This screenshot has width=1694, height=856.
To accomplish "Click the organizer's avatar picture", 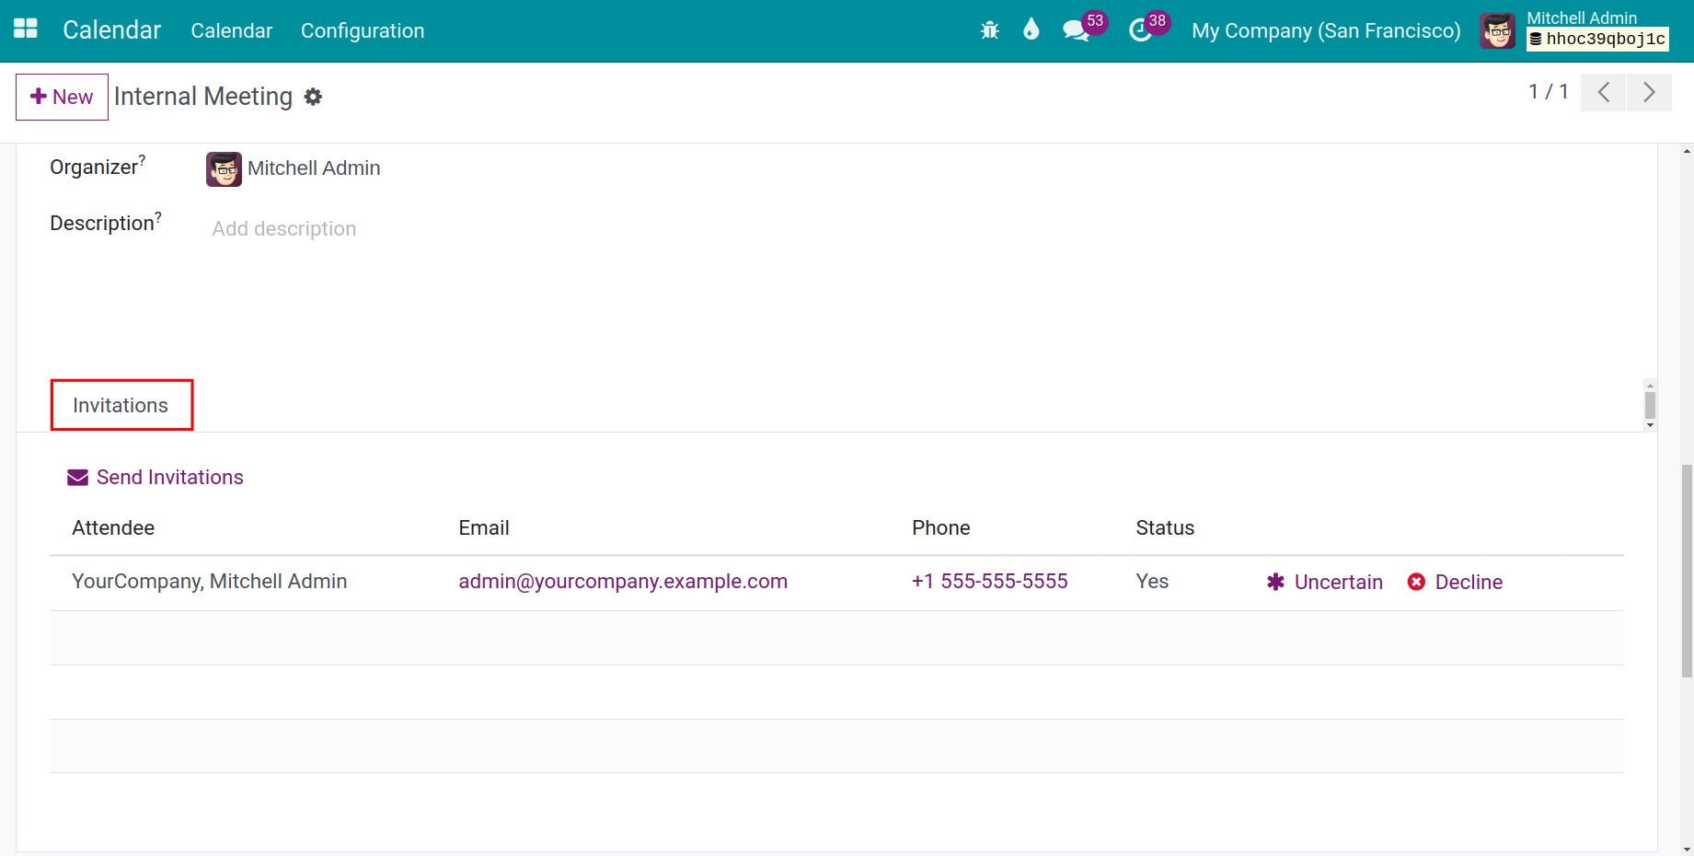I will pyautogui.click(x=224, y=169).
